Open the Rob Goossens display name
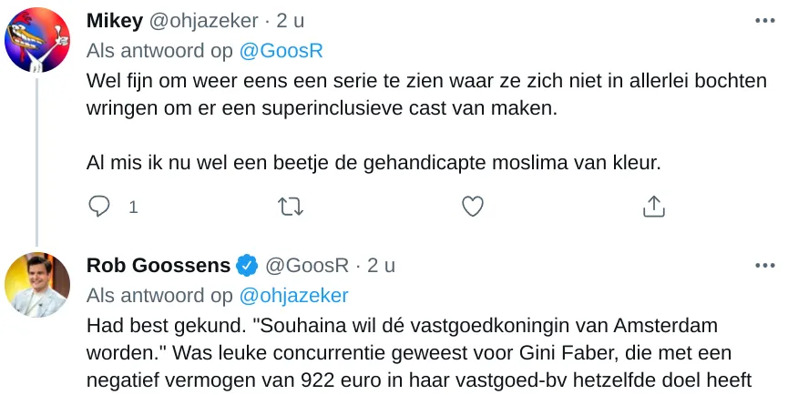788x395 pixels. [x=159, y=266]
